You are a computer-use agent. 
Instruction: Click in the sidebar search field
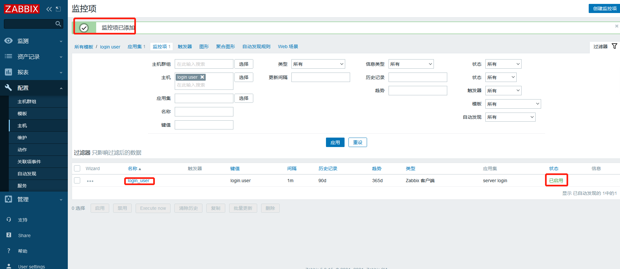[29, 24]
